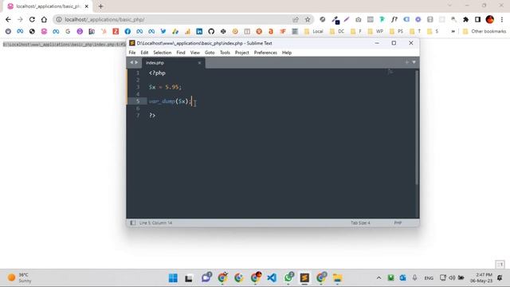Bookmark this page with star icon
The height and width of the screenshot is (287, 510).
pyautogui.click(x=308, y=19)
